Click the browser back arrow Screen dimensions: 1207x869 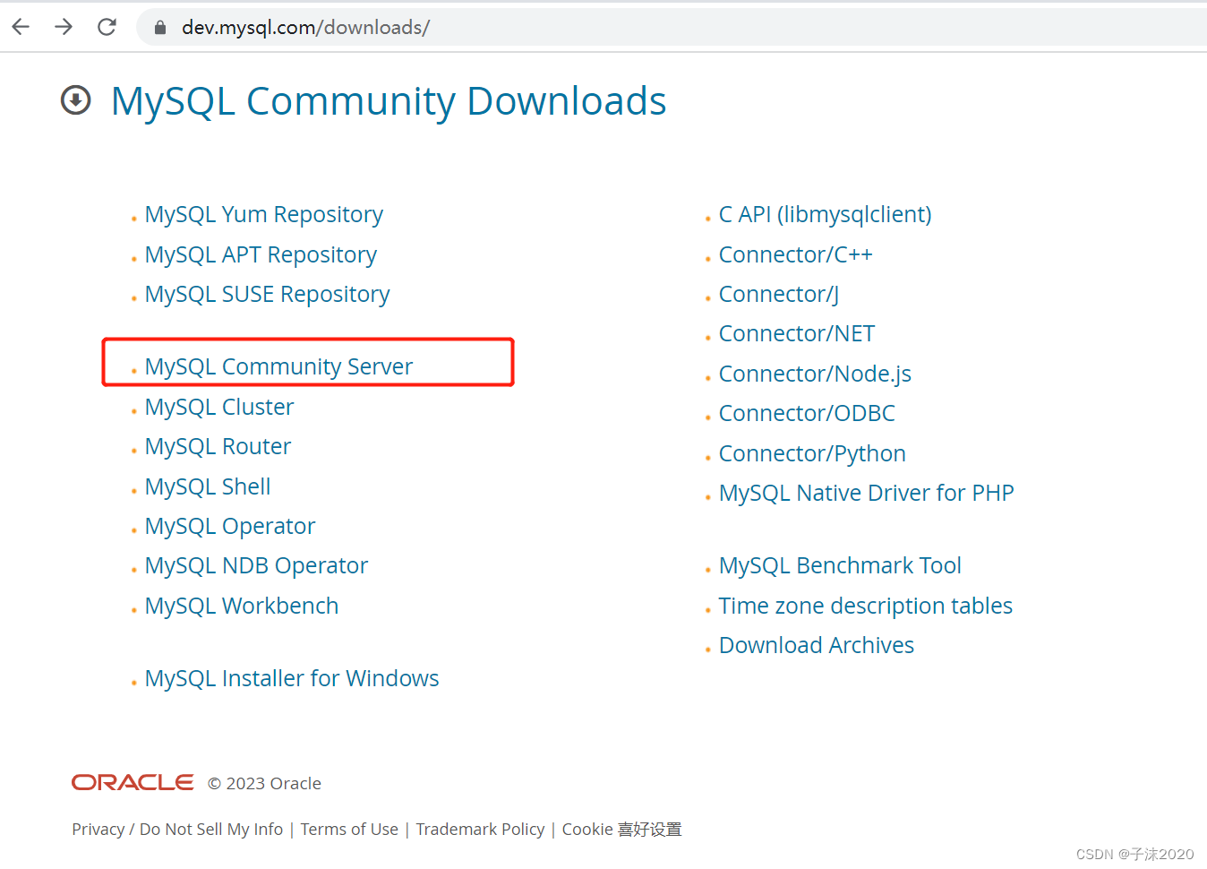tap(21, 27)
